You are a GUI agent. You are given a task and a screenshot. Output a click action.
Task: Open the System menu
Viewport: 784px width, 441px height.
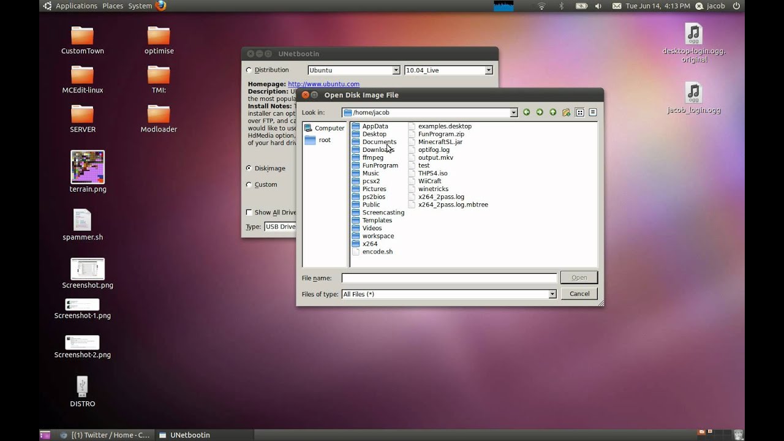tap(140, 6)
